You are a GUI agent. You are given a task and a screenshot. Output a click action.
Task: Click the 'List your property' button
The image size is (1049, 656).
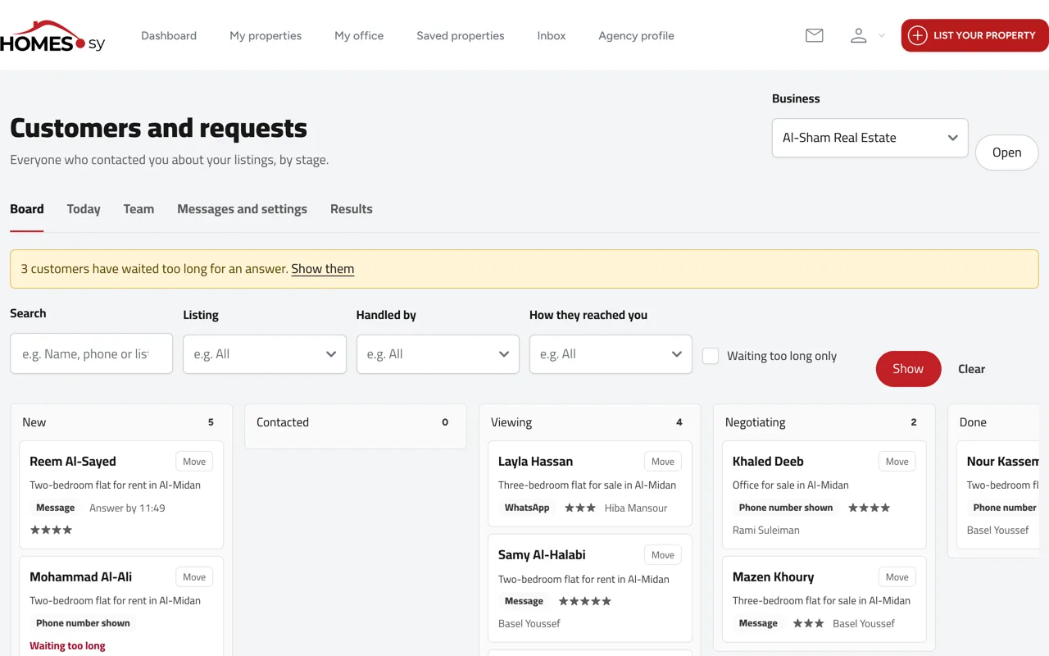(974, 35)
